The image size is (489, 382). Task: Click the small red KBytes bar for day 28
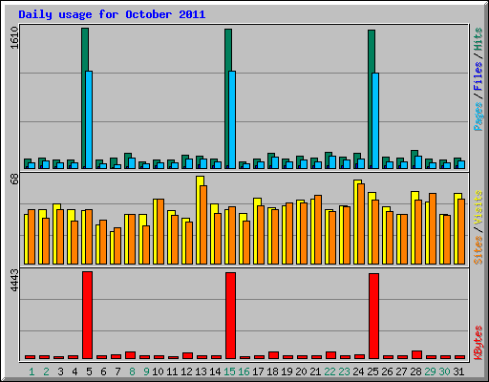tap(416, 354)
